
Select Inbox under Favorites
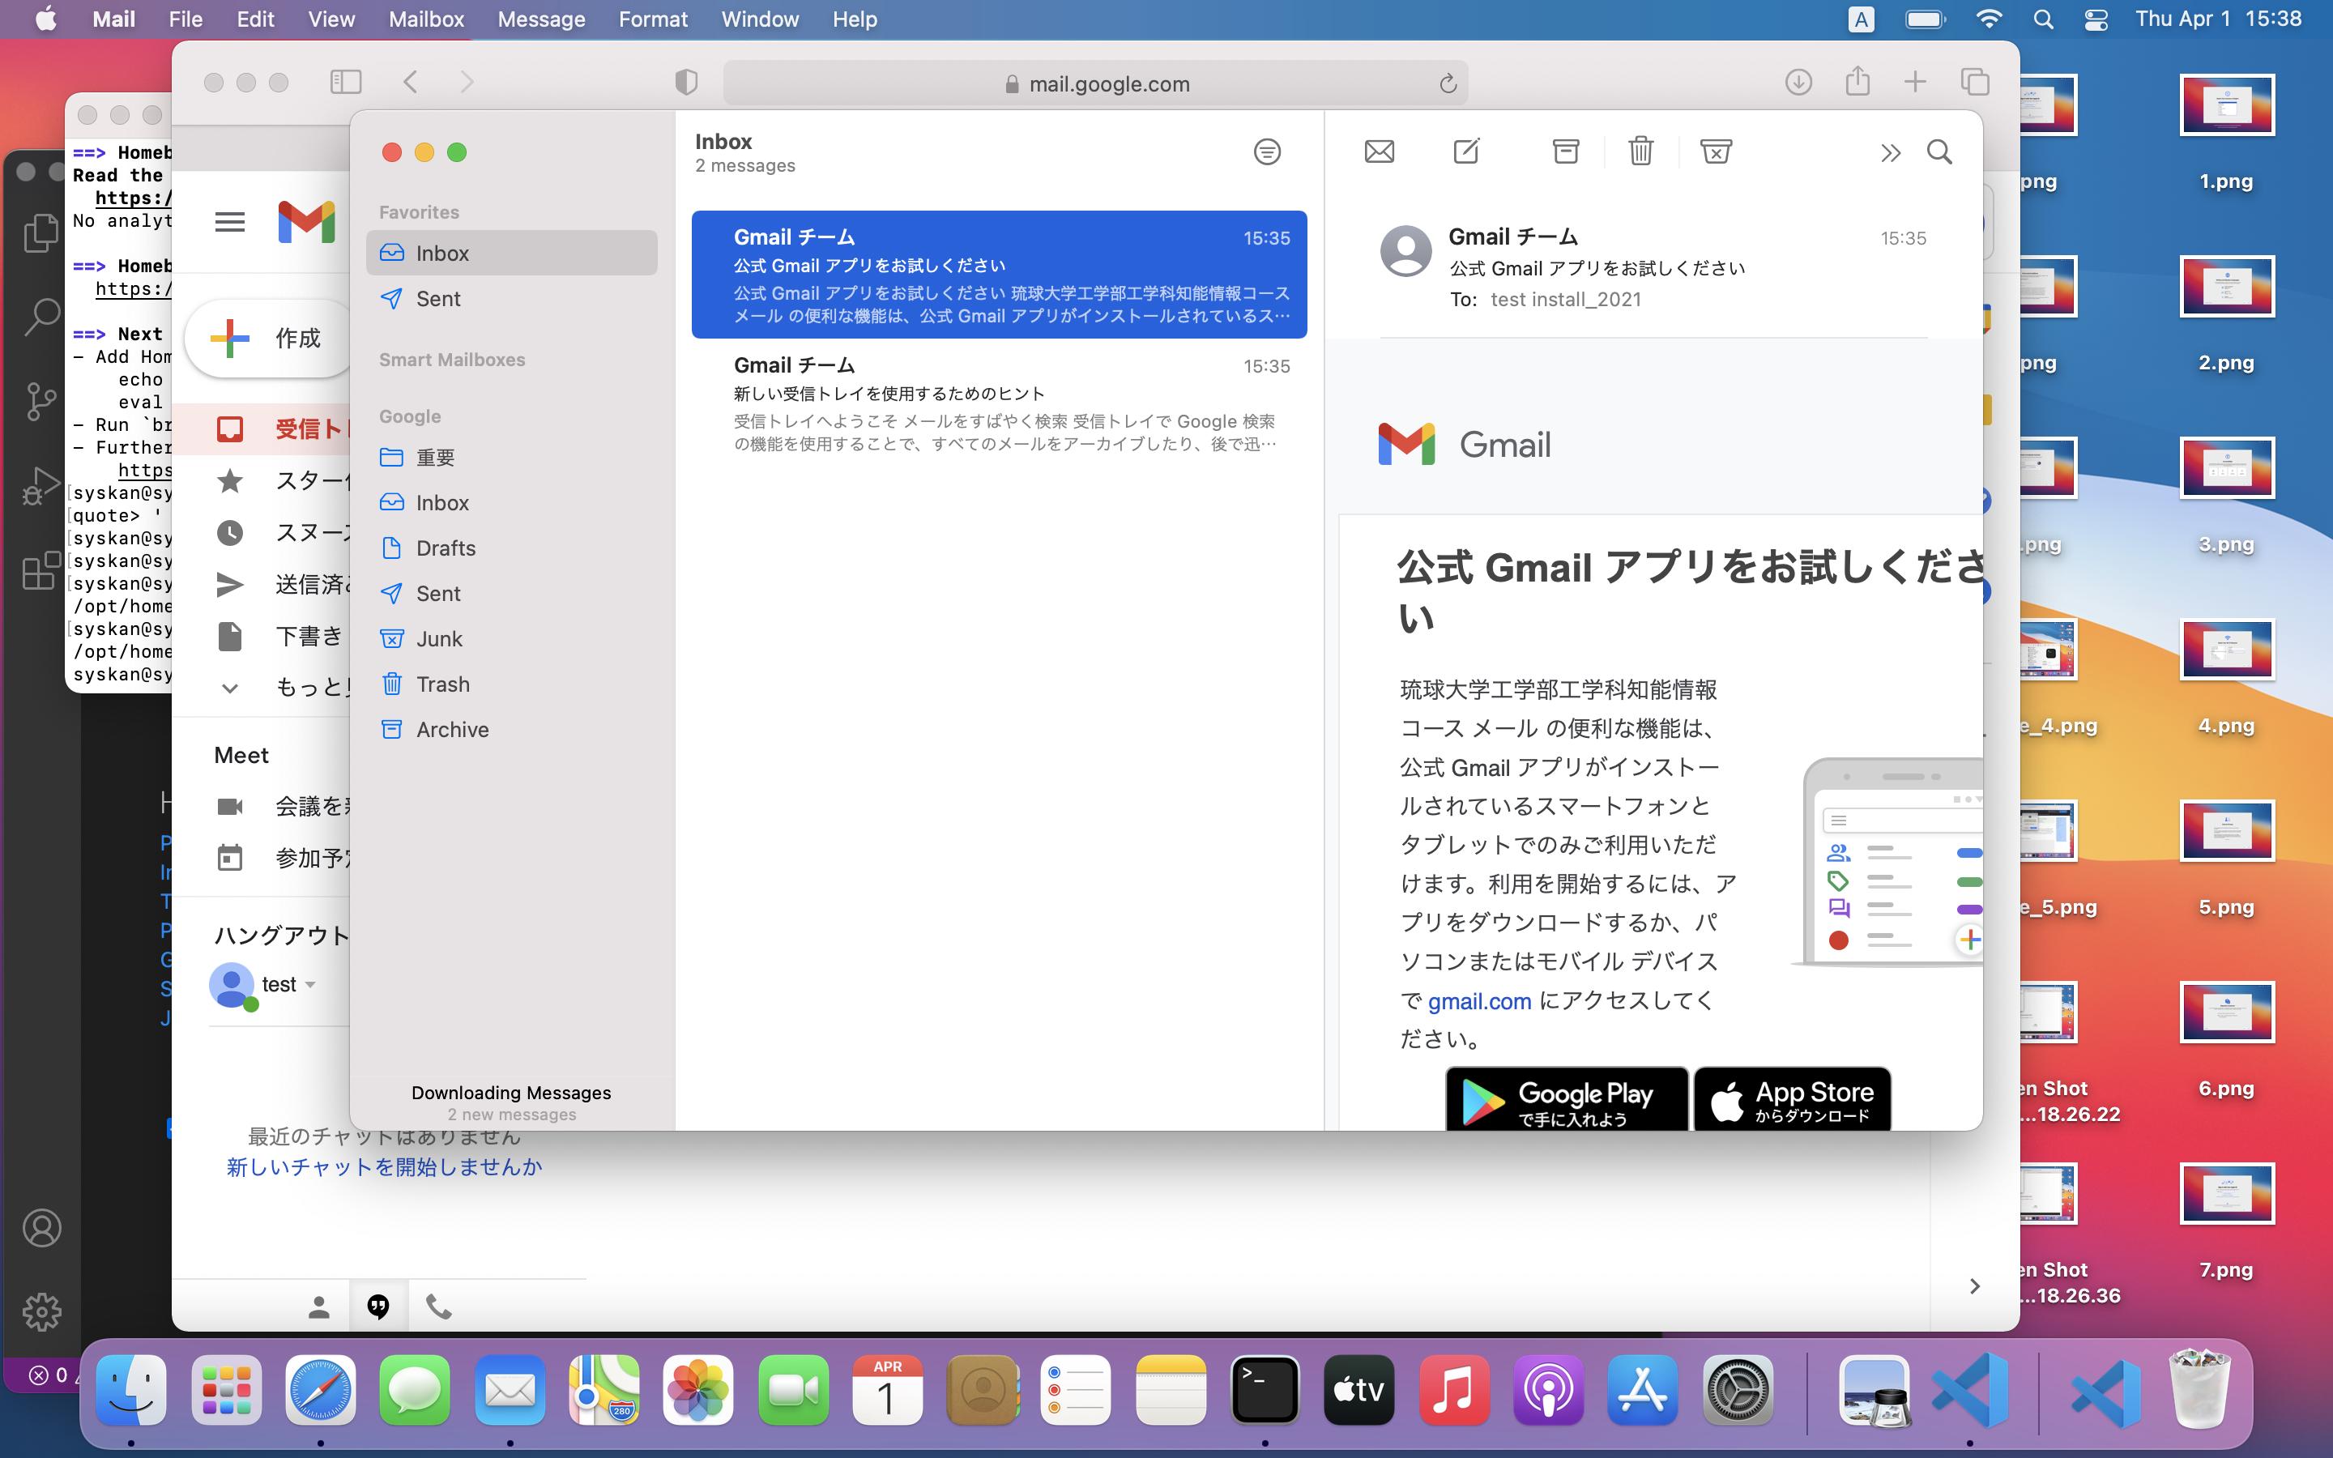point(512,253)
